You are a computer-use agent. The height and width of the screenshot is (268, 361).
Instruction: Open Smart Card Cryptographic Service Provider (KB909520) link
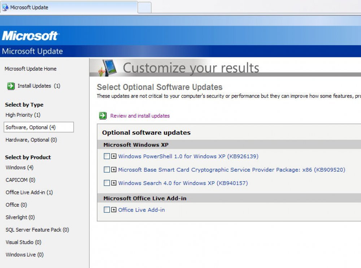[232, 170]
